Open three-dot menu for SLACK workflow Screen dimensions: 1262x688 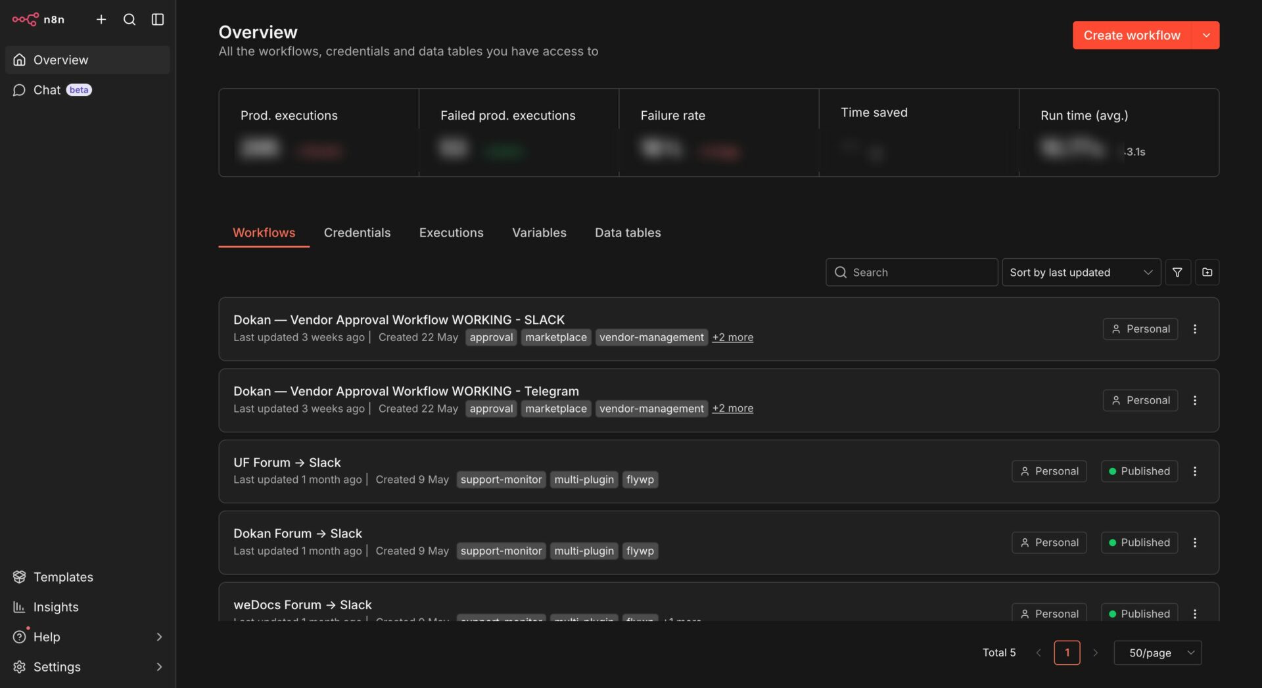(1195, 329)
